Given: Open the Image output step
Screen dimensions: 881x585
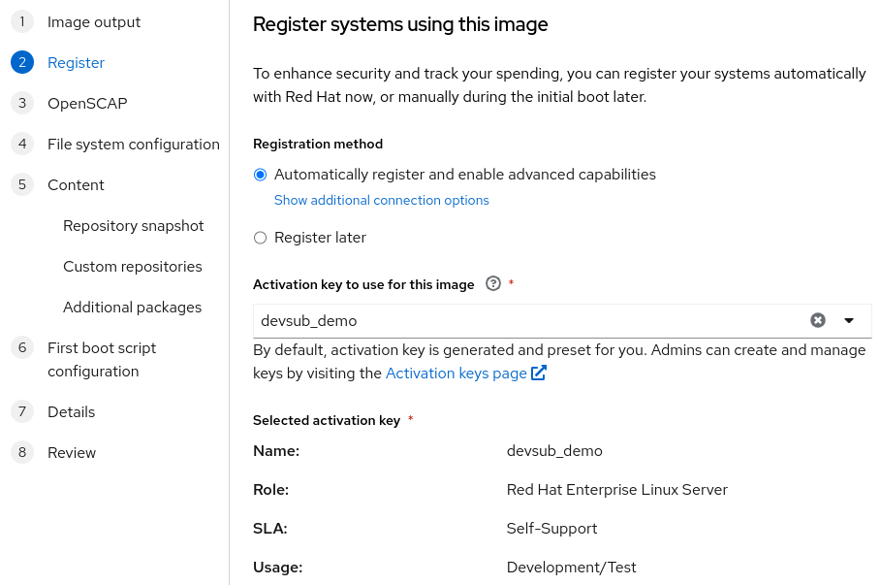Looking at the screenshot, I should (x=93, y=21).
